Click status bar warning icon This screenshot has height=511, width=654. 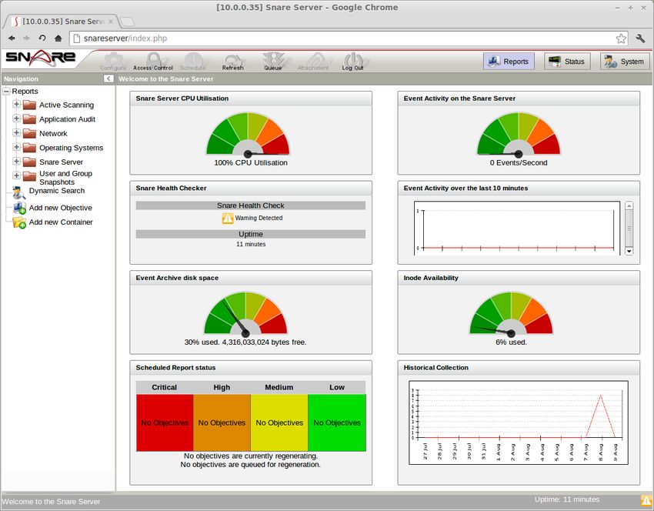[x=646, y=500]
